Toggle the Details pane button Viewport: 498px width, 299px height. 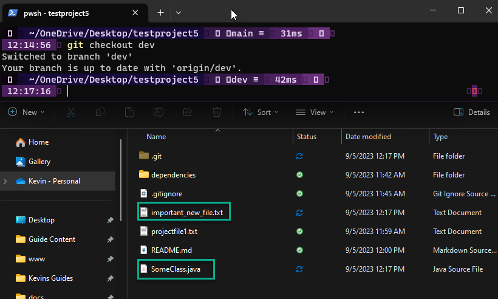click(x=472, y=112)
